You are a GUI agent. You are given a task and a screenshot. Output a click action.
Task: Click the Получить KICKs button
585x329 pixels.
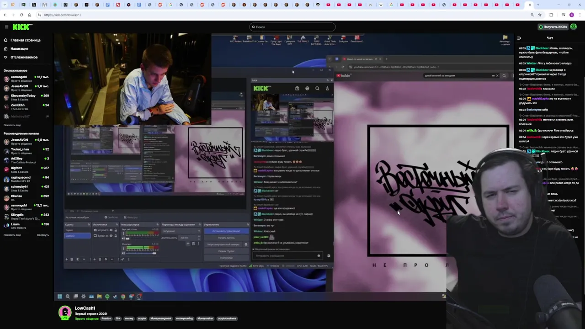tap(553, 27)
